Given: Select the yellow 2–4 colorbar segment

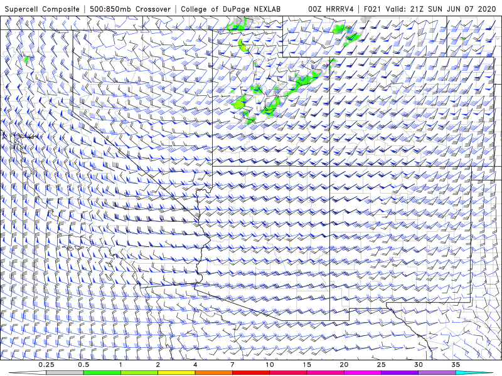Looking at the screenshot, I should point(176,373).
